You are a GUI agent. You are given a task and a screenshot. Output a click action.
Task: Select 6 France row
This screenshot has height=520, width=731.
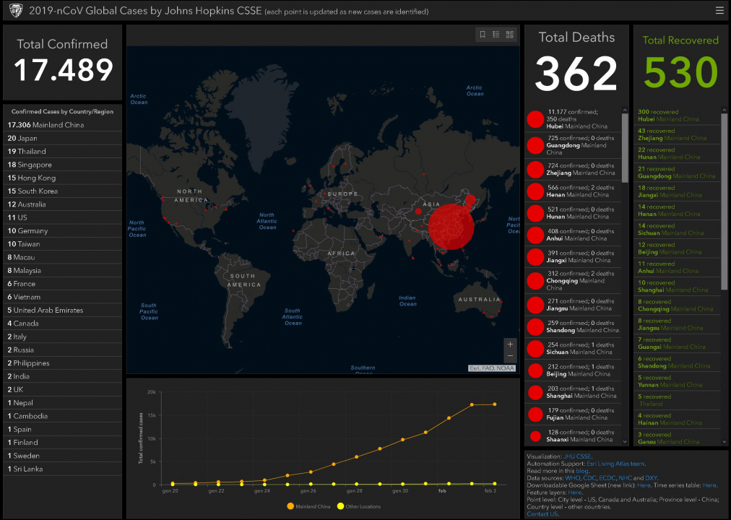click(62, 283)
